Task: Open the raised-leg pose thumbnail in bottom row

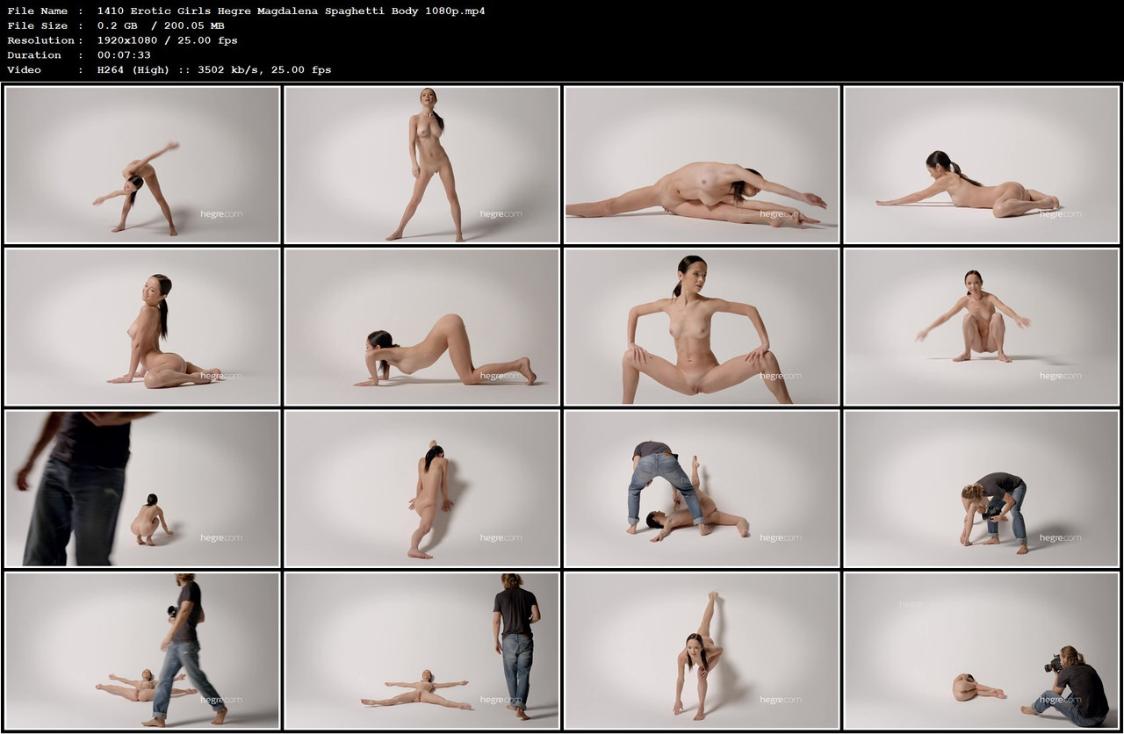Action: [702, 652]
